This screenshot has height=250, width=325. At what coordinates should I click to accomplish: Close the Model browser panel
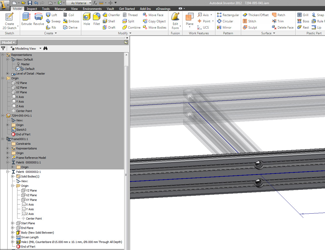coord(127,38)
